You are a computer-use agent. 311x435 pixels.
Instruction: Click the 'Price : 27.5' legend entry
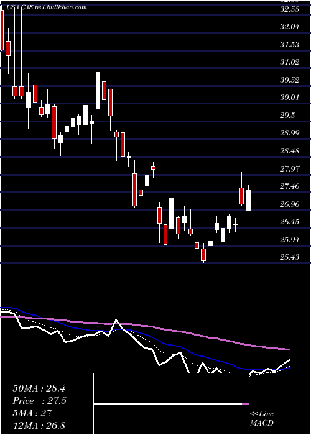coord(39,401)
